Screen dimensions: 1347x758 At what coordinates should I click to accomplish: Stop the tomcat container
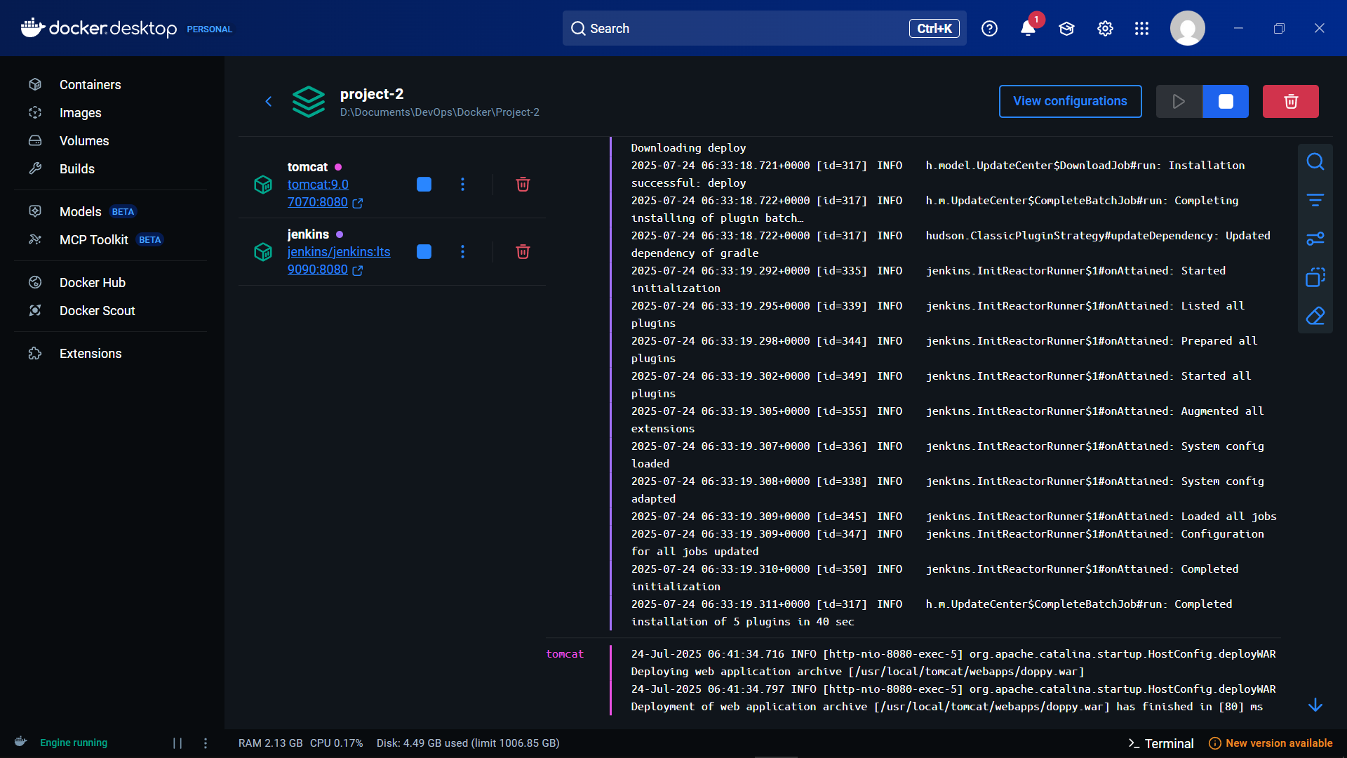(424, 185)
